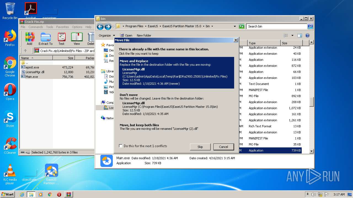Show hidden system tray icons

tap(307, 194)
